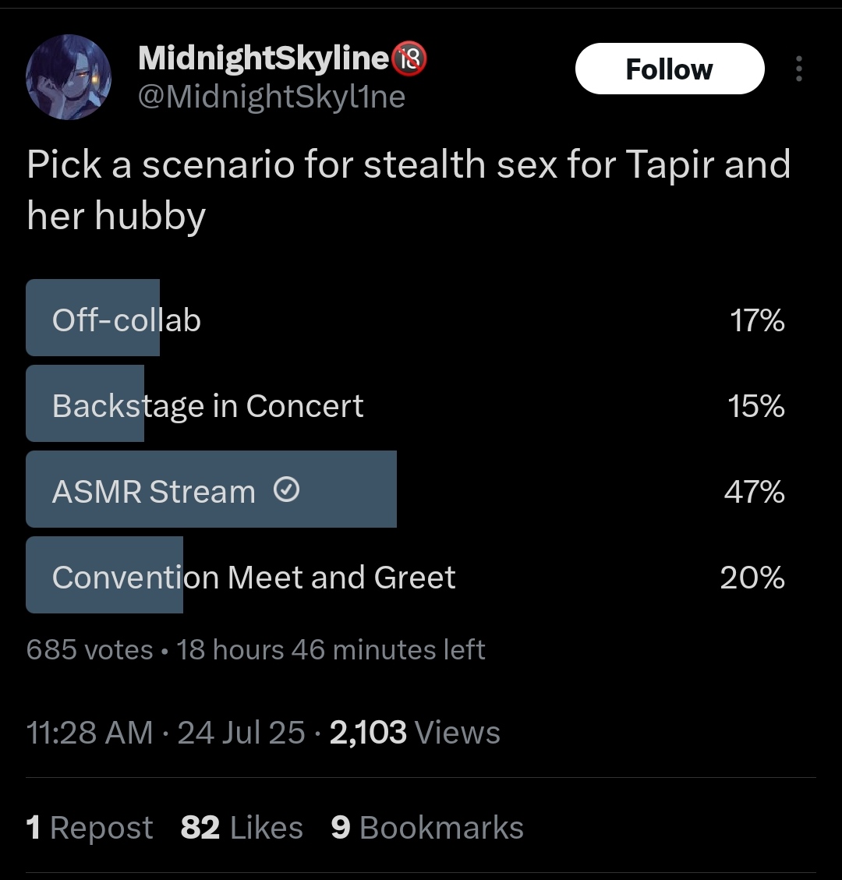Open the 11:28 AM timestamp link
Screen dimensions: 842x880
tap(89, 733)
